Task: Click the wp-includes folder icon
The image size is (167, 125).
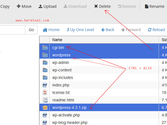Action: tap(45, 77)
